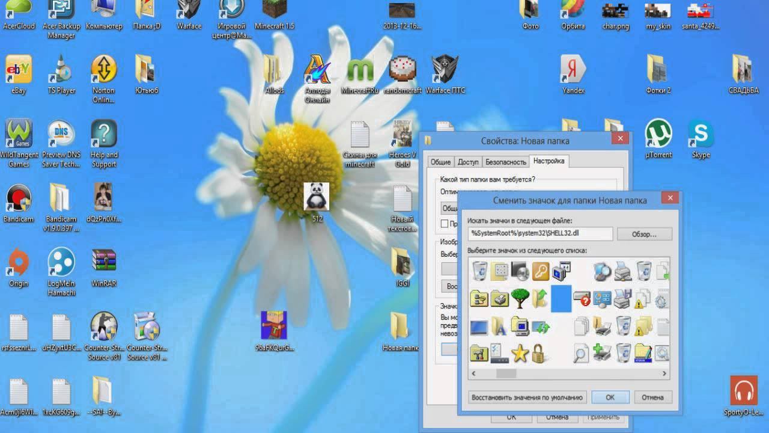Choose the folder with green up arrow icon
Viewport: 769px width, 433px height.
tap(540, 298)
